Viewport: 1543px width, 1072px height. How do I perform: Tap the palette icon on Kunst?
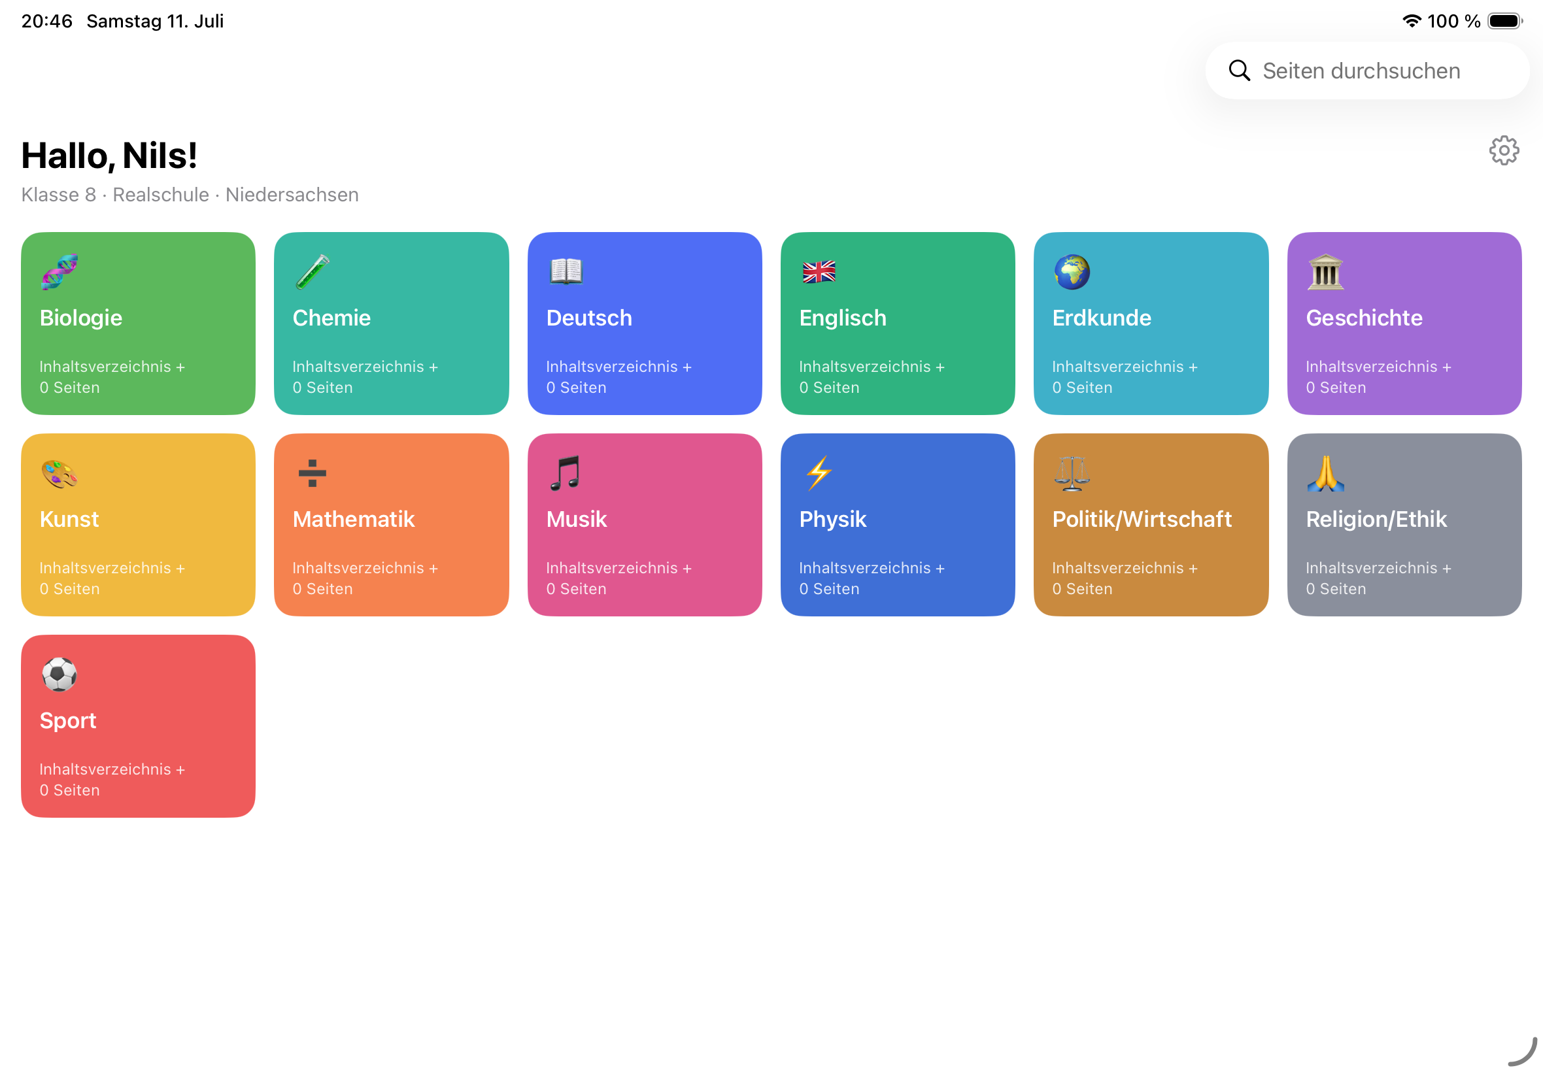(59, 473)
